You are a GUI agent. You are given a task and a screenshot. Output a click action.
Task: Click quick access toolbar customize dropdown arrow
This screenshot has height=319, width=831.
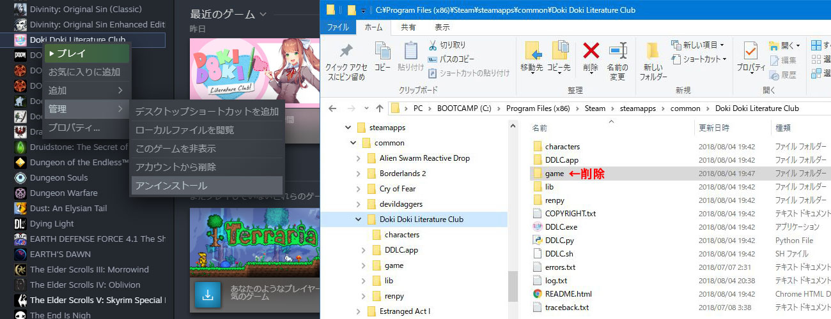point(363,10)
